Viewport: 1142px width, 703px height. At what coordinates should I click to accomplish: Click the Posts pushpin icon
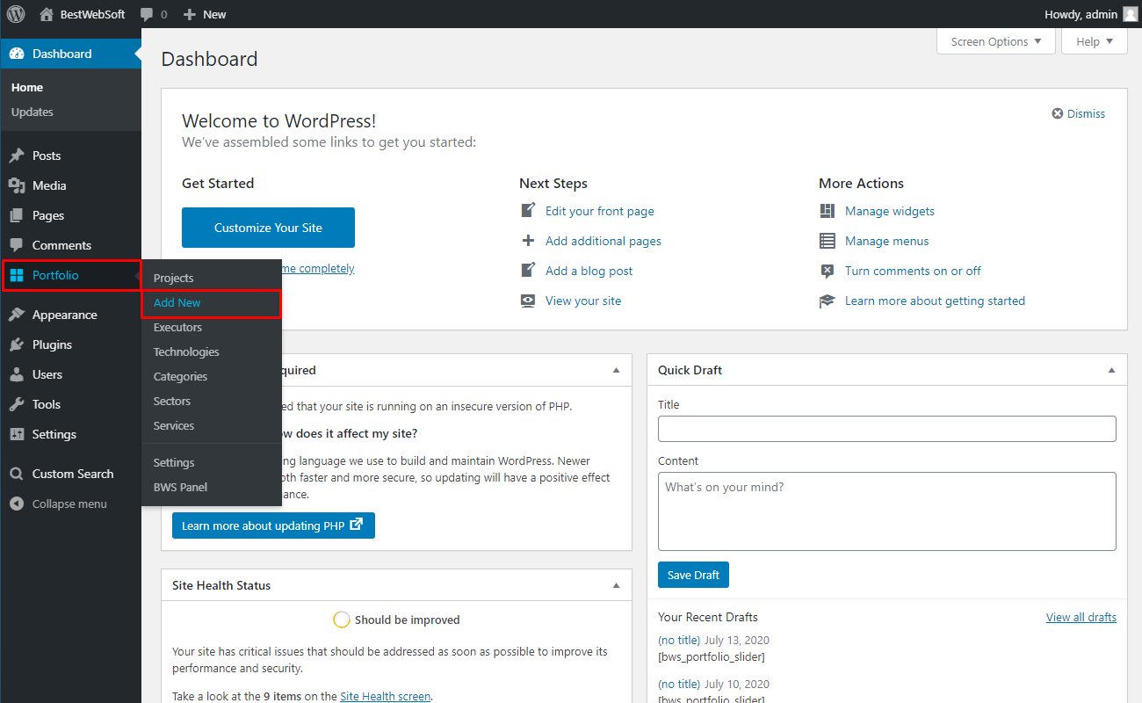[x=17, y=156]
